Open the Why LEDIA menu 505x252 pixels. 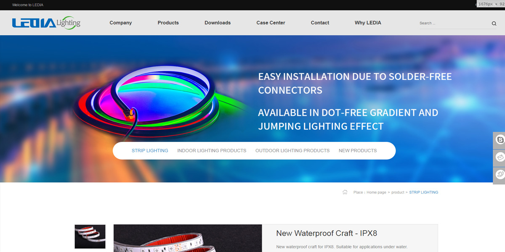click(368, 23)
